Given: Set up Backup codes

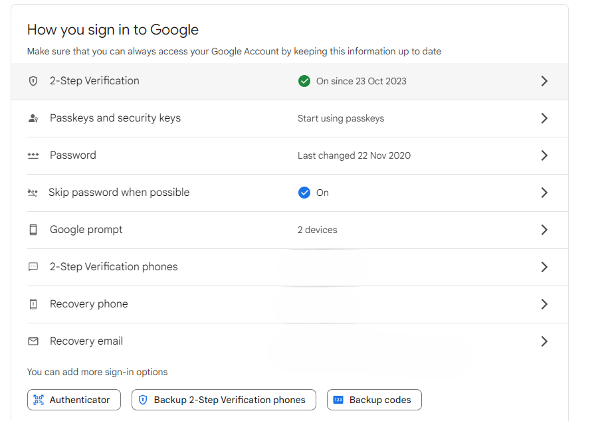Looking at the screenshot, I should (374, 400).
